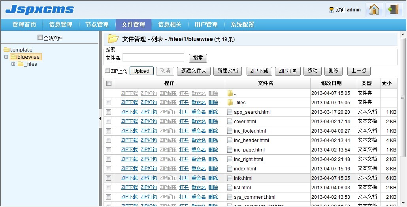Click the sys_comment.html document icon
407x207 pixels.
[230, 197]
